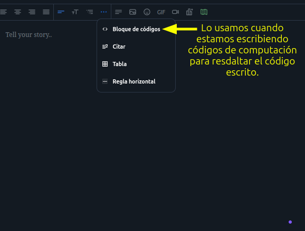Click the green map icon

pyautogui.click(x=204, y=12)
